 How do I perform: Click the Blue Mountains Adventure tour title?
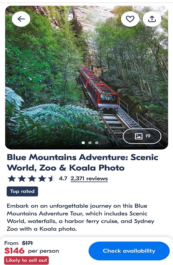82,162
